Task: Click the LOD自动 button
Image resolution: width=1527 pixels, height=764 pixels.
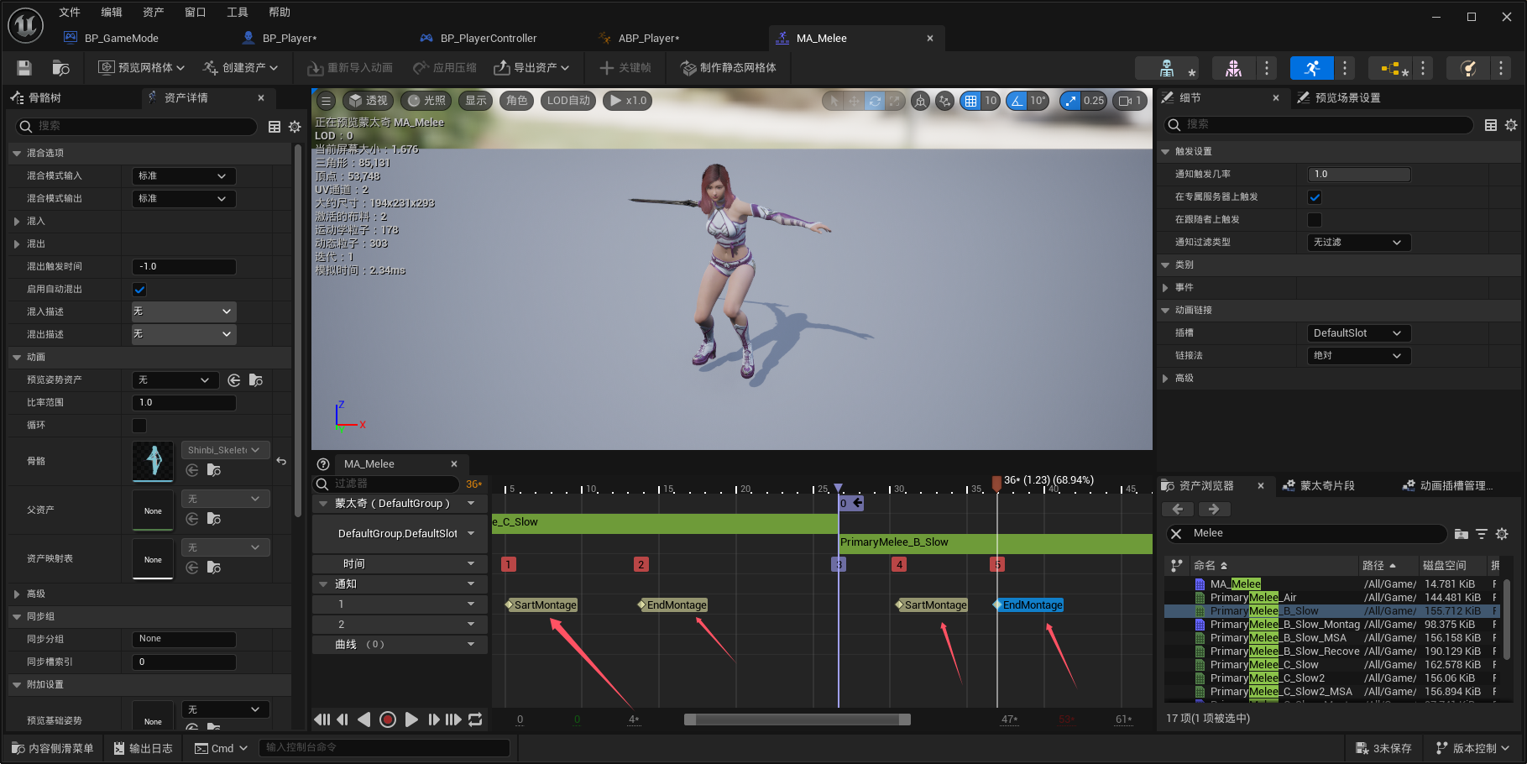Action: pyautogui.click(x=568, y=101)
